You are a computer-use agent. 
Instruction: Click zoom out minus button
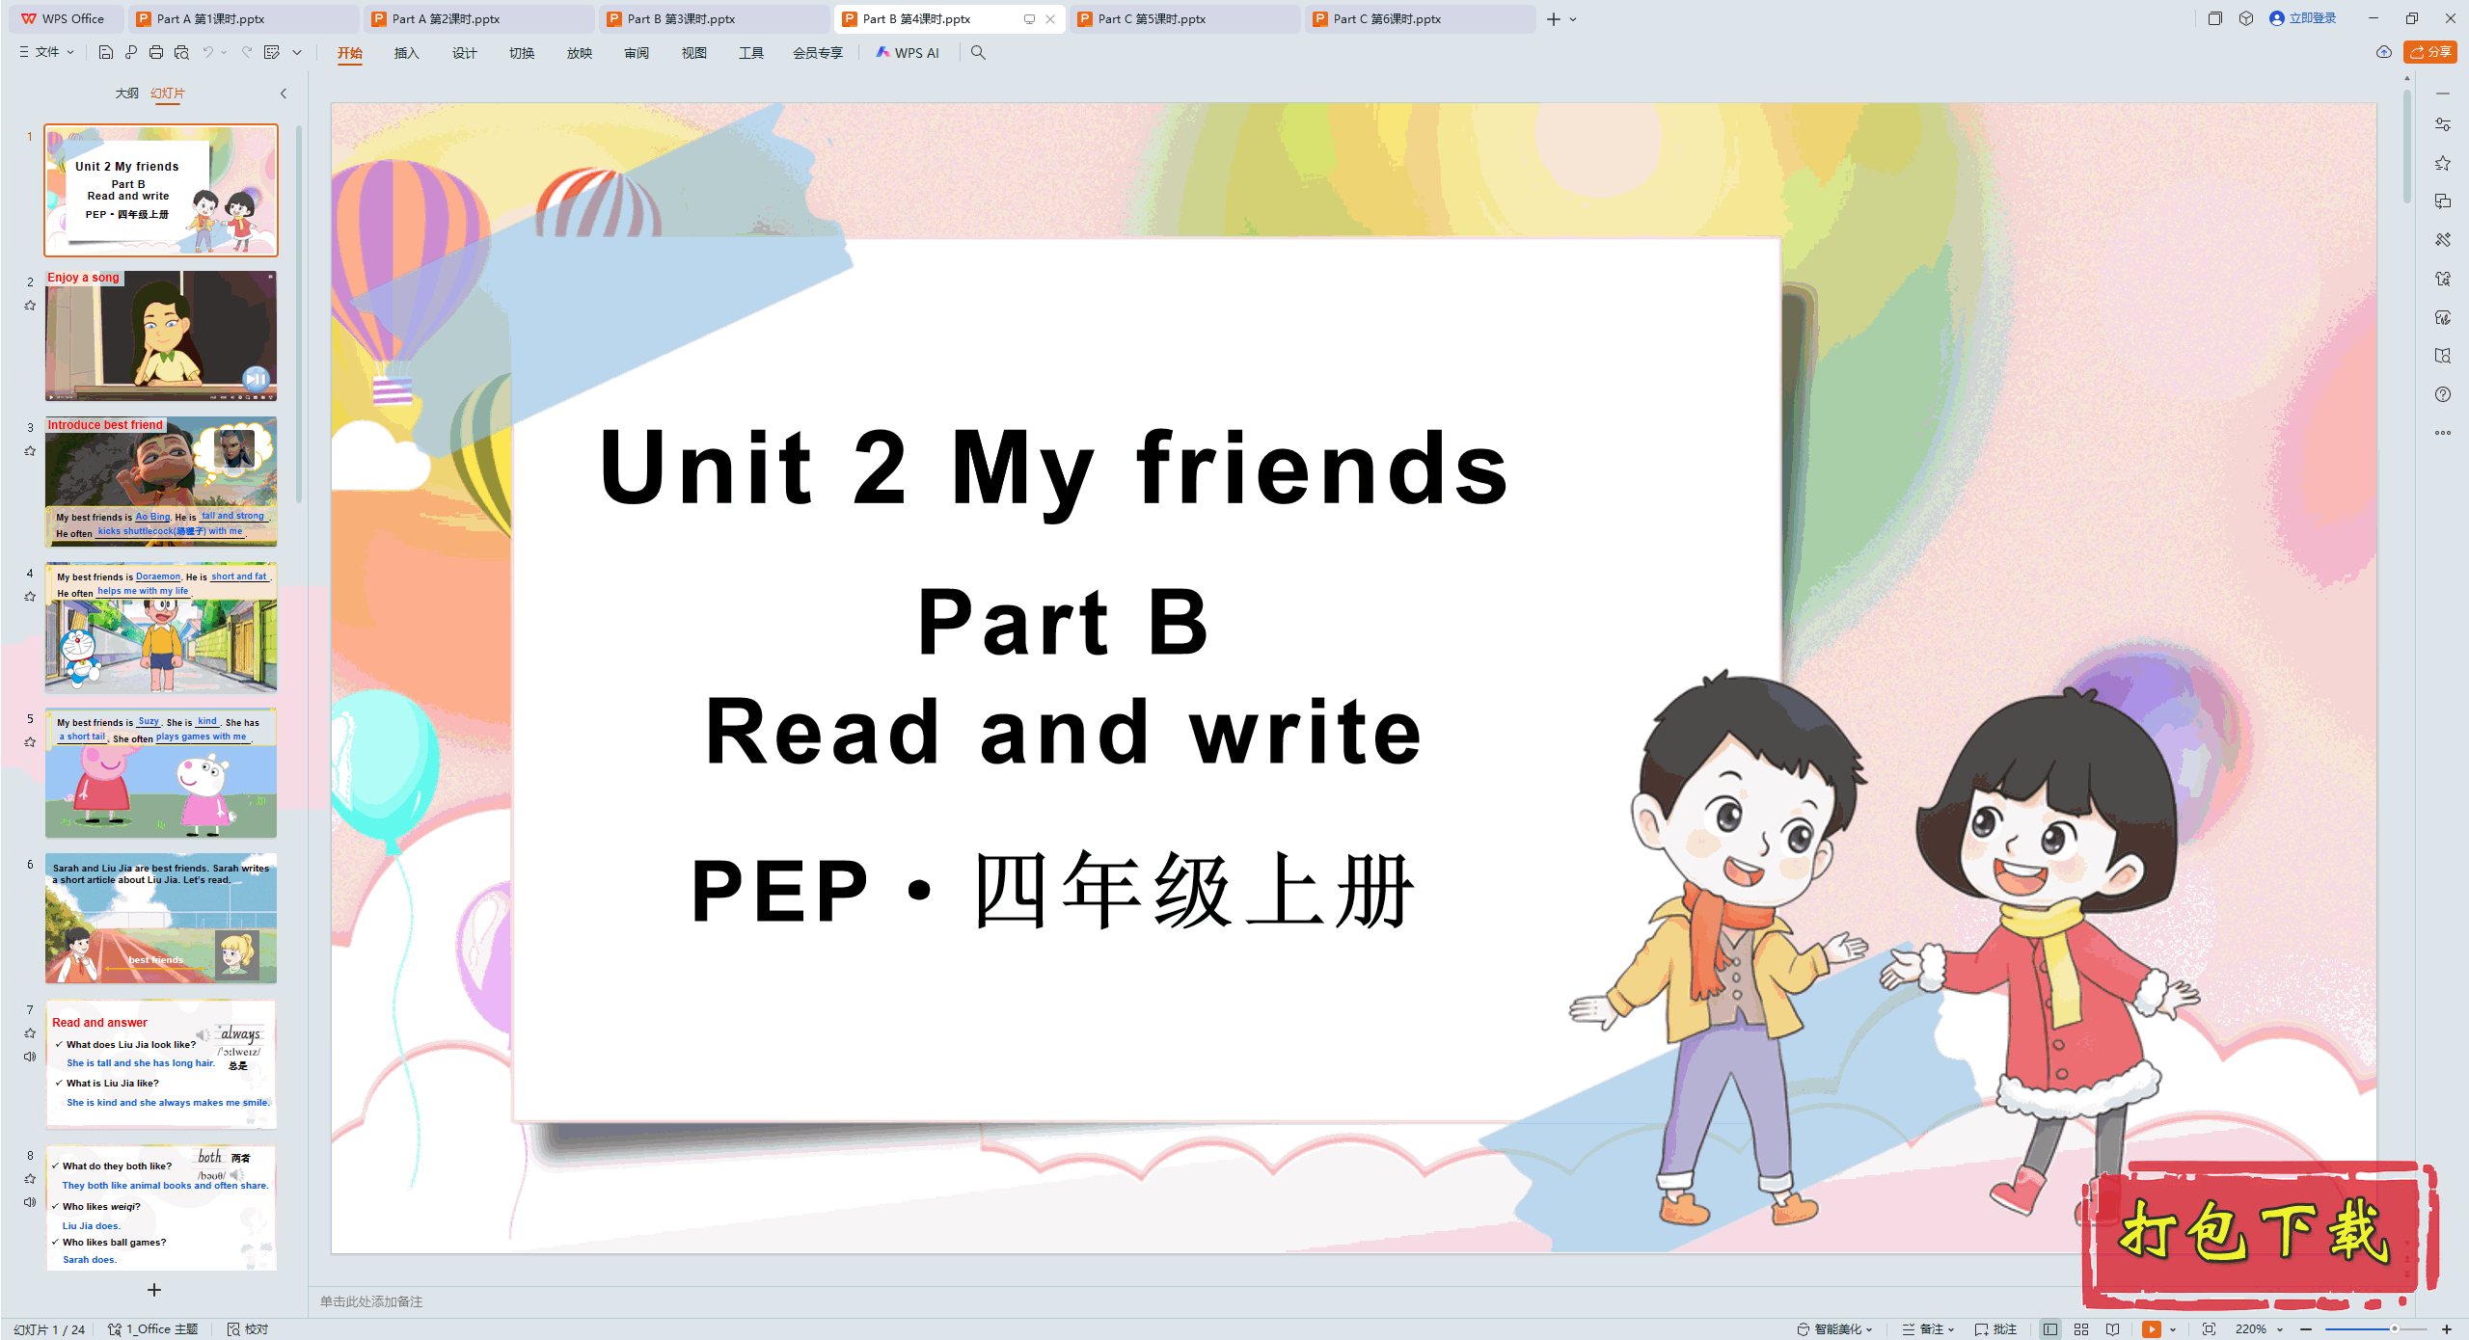2306,1329
